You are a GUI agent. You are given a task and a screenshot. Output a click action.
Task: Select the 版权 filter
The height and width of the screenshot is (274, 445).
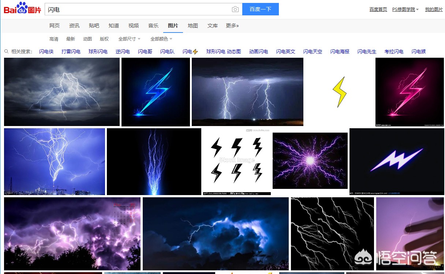(104, 39)
